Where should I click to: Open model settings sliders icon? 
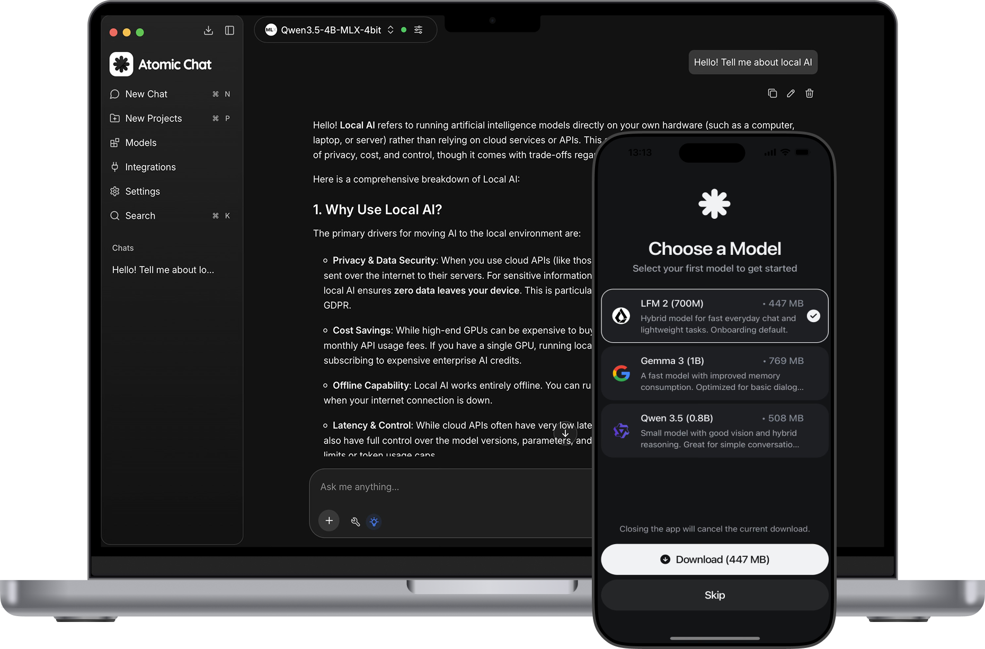(419, 30)
